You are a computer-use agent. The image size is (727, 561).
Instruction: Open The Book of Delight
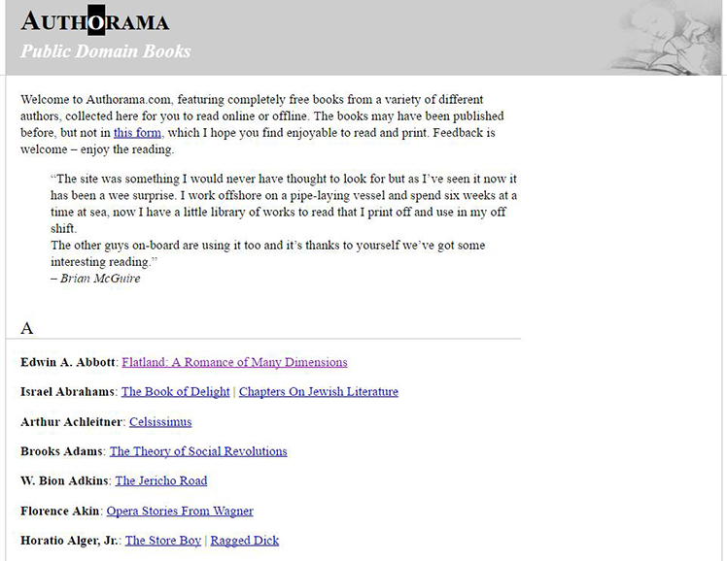pyautogui.click(x=175, y=392)
